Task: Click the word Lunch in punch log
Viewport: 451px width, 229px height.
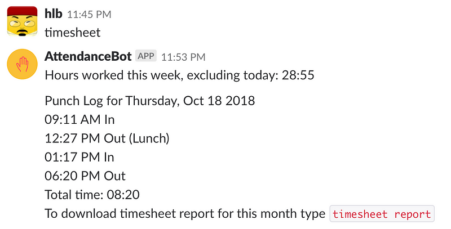Action: (149, 138)
